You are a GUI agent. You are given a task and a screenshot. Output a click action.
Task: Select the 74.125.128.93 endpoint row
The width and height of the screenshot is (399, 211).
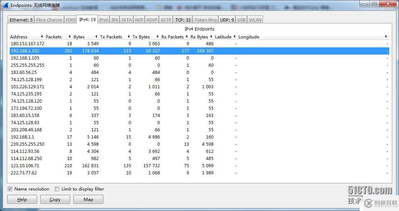click(199, 122)
